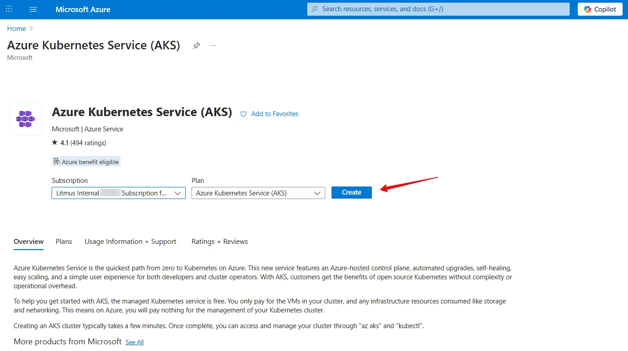The image size is (628, 351).
Task: Click the top page title Azure Kubernetes Service (AKS)
Action: coord(94,45)
